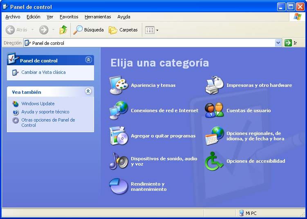Click the Búsqueda magnifier button
The image size is (307, 219).
pos(88,30)
